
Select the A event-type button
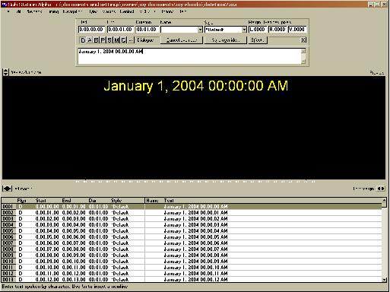pyautogui.click(x=89, y=40)
